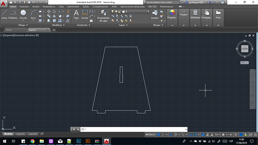Click the user account sign-in button
The width and height of the screenshot is (258, 145).
(196, 2)
